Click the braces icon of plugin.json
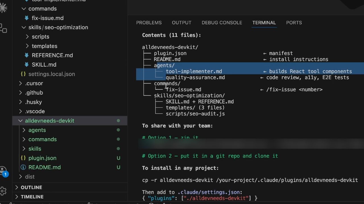 tap(23, 158)
